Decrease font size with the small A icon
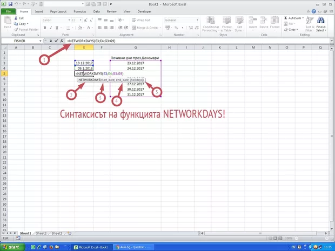 [91, 21]
